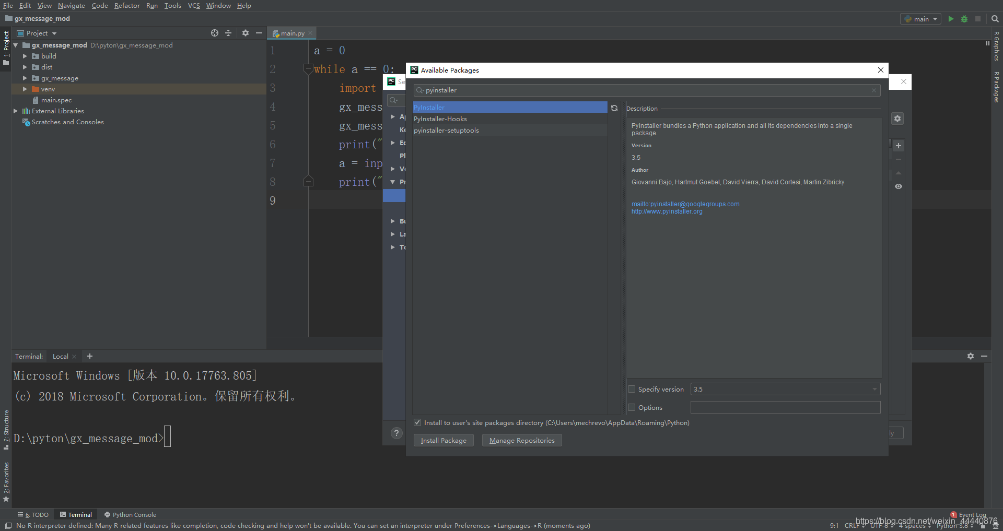Uncheck install to user's site packages directory
This screenshot has width=1003, height=531.
417,423
